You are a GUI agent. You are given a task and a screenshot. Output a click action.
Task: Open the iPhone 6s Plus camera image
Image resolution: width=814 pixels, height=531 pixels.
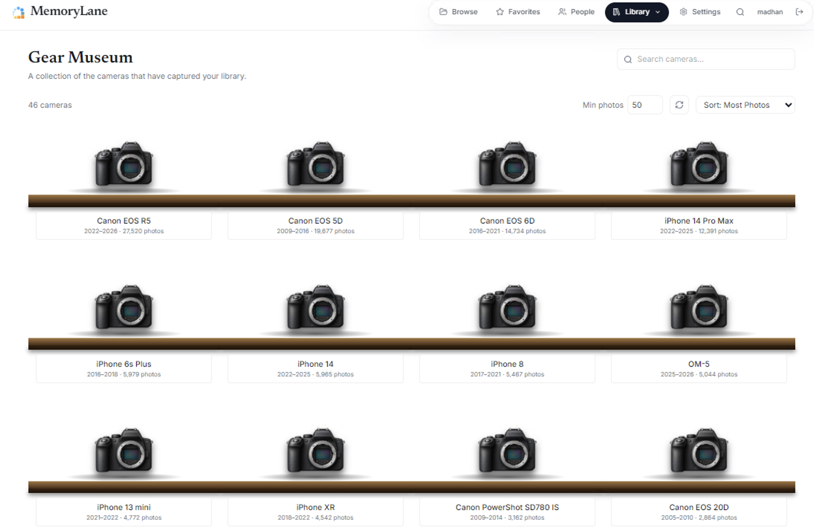point(124,307)
